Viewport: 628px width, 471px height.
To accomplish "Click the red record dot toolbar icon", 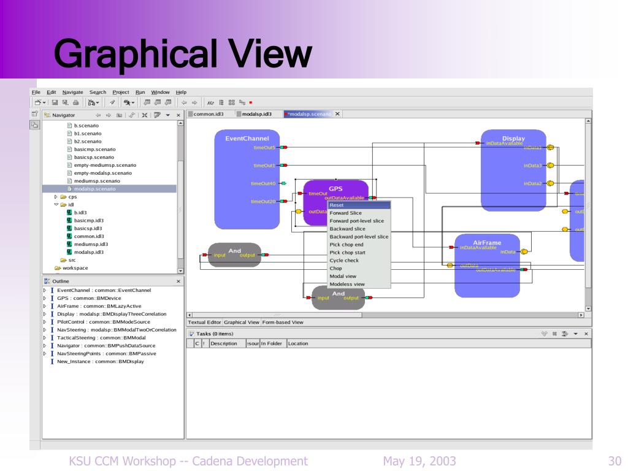I will (251, 102).
